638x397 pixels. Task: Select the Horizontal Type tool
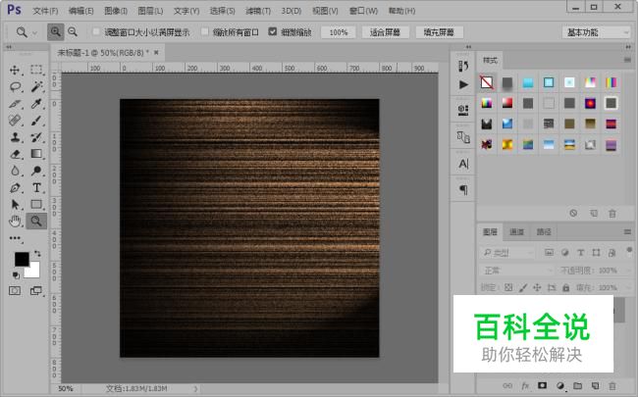36,188
